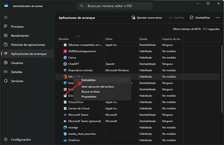Open the Servicios section
Viewport: 224px width, 145px height.
click(17, 81)
